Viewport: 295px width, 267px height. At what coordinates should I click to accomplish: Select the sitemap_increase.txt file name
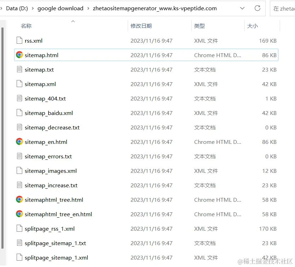[x=51, y=185]
